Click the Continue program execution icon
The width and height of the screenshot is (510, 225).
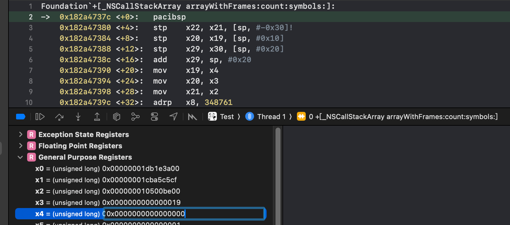pyautogui.click(x=40, y=117)
